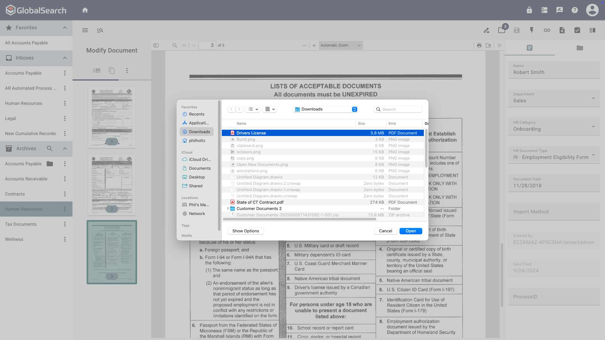Open the Automatic Zoom dropdown
The height and width of the screenshot is (340, 605).
click(x=340, y=45)
